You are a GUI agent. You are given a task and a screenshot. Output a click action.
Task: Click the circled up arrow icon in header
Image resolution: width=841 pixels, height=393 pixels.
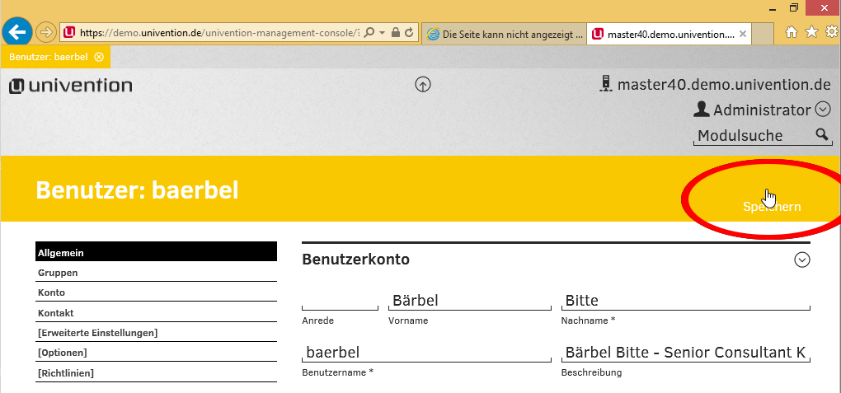click(x=423, y=84)
